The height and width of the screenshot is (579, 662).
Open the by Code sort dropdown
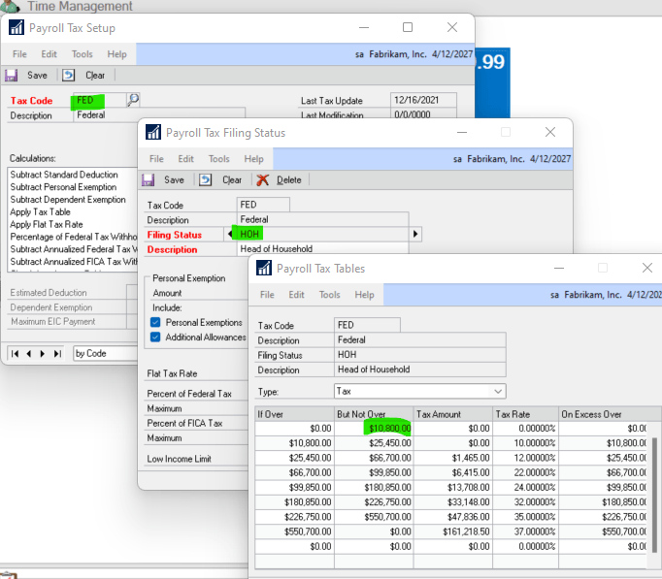pos(105,353)
